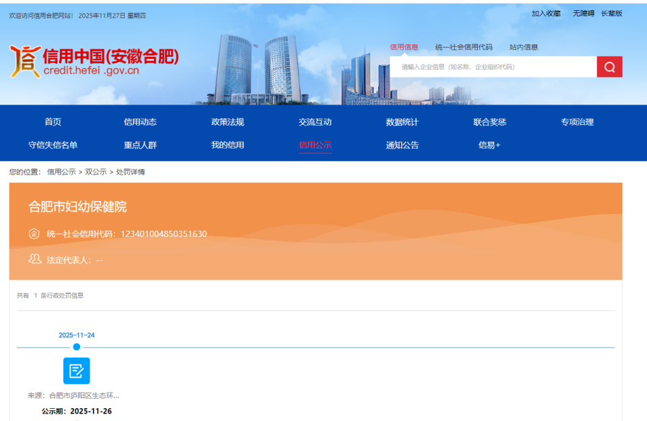Open the 信用公示 navigation menu
Screen dimensions: 647x421
coord(315,145)
